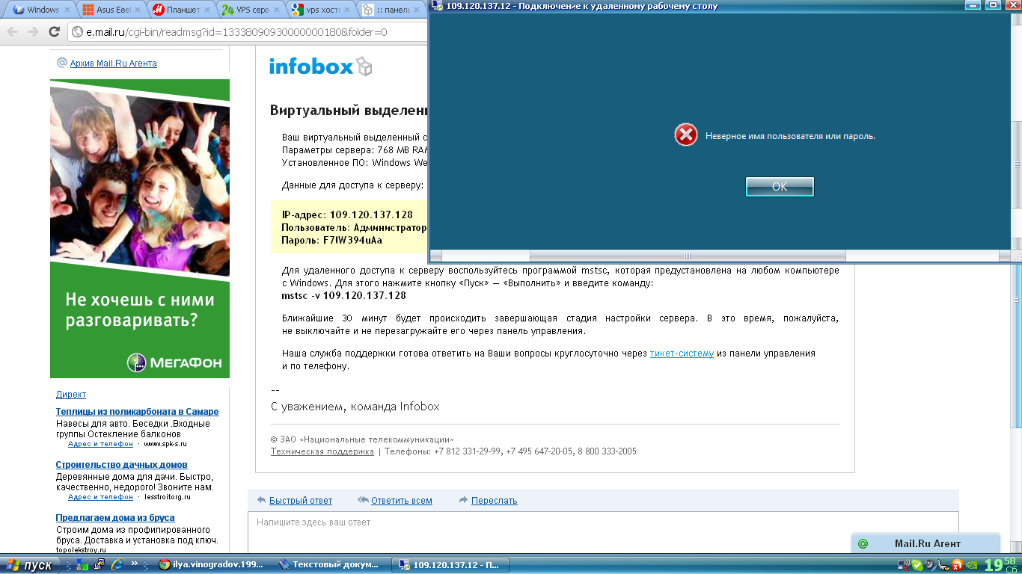1022x574 pixels.
Task: Expand the quick launch overflow chevron
Action: click(x=135, y=564)
